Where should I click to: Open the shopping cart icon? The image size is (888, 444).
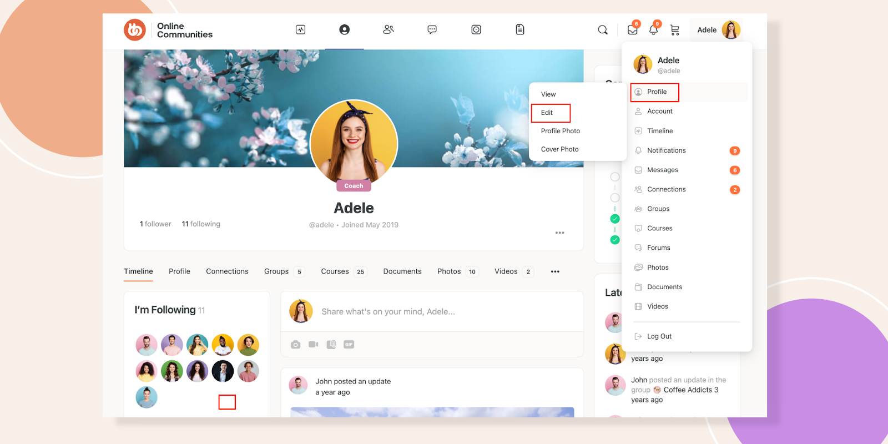[x=675, y=30]
